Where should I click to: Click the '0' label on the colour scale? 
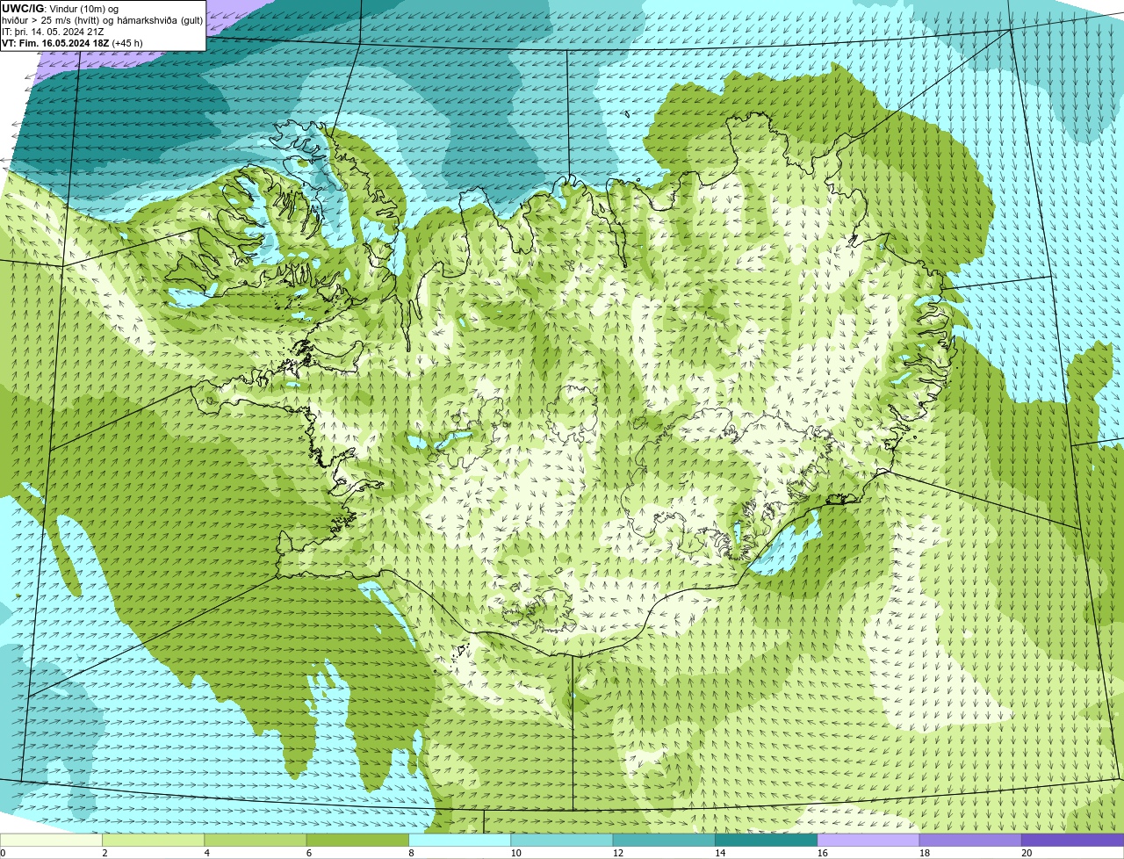[x=3, y=853]
